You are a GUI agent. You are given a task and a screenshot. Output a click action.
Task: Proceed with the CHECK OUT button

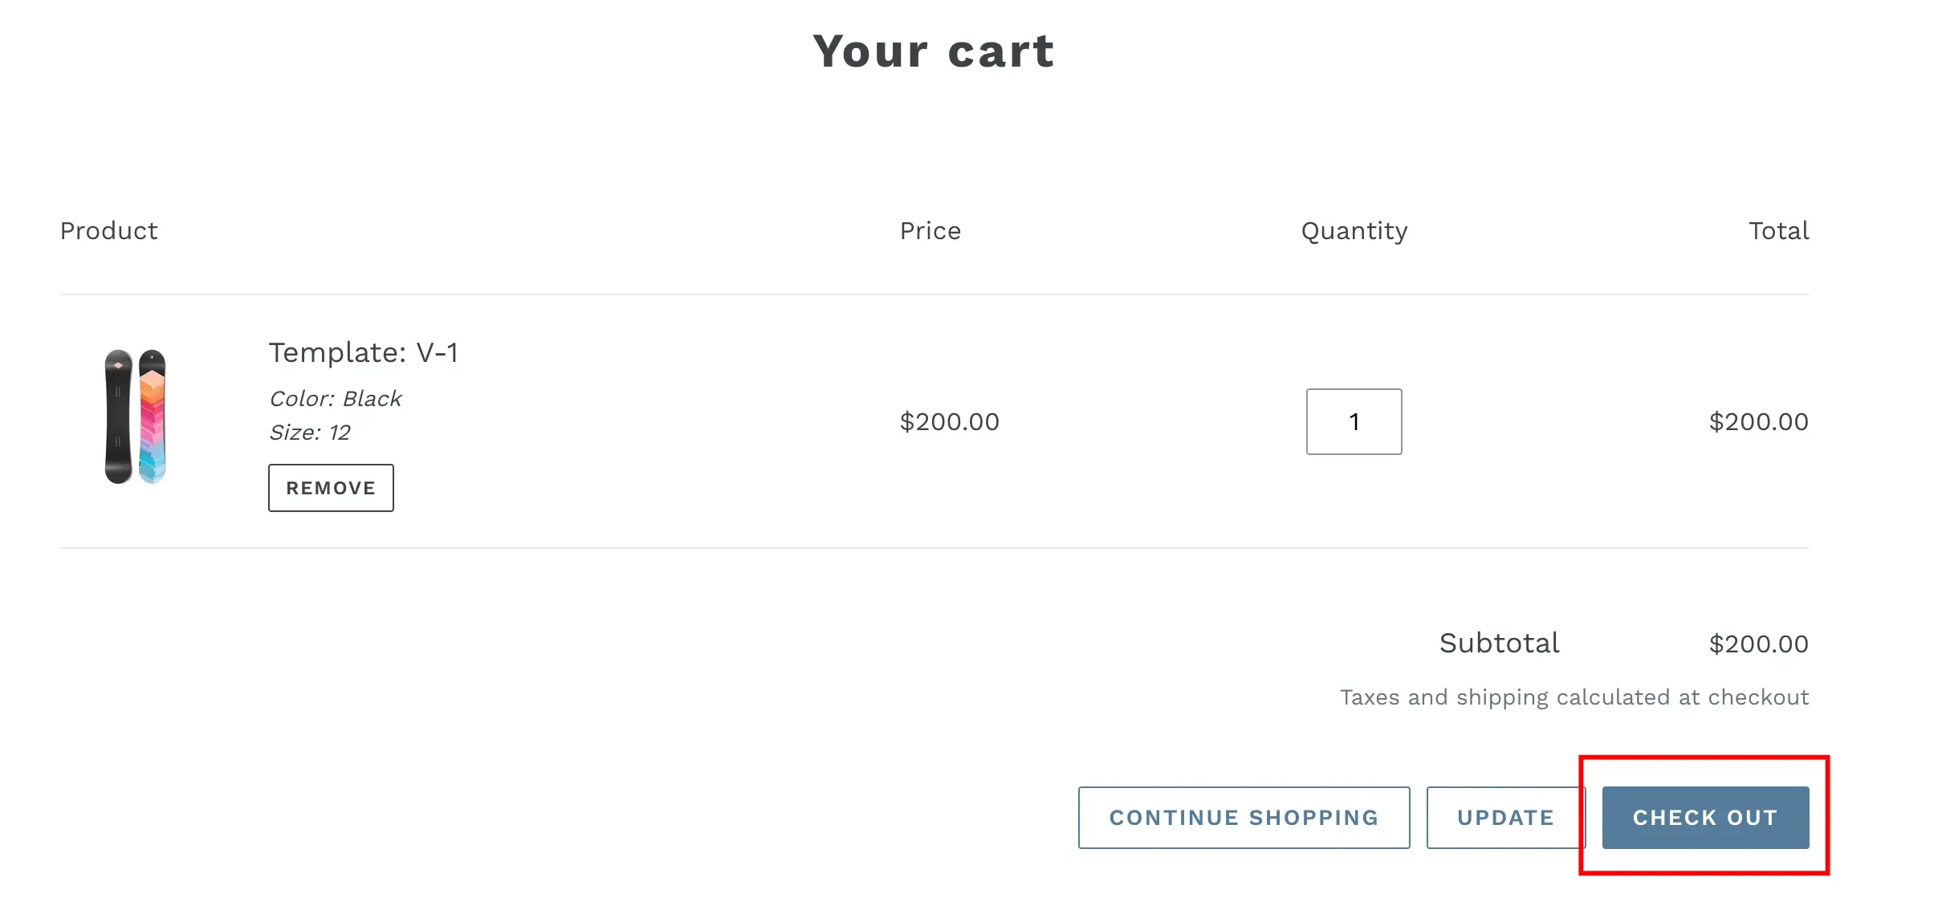(x=1705, y=818)
